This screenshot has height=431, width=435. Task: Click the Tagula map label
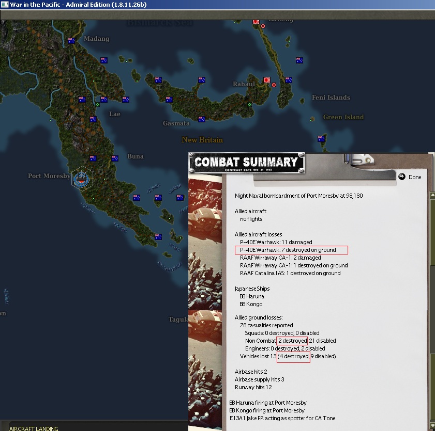point(178,320)
